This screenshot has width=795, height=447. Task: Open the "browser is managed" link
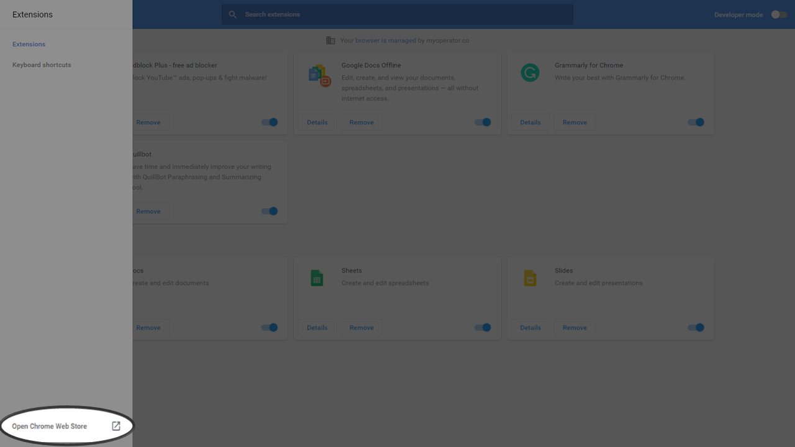[x=385, y=40]
